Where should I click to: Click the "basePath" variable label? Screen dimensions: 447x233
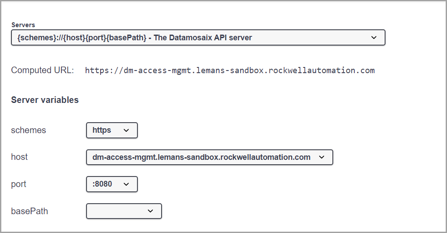(29, 211)
